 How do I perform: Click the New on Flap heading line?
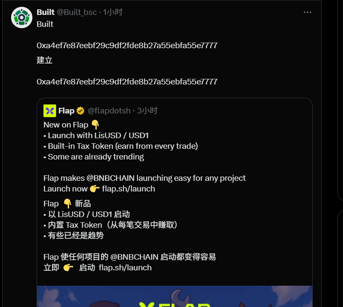[71, 125]
